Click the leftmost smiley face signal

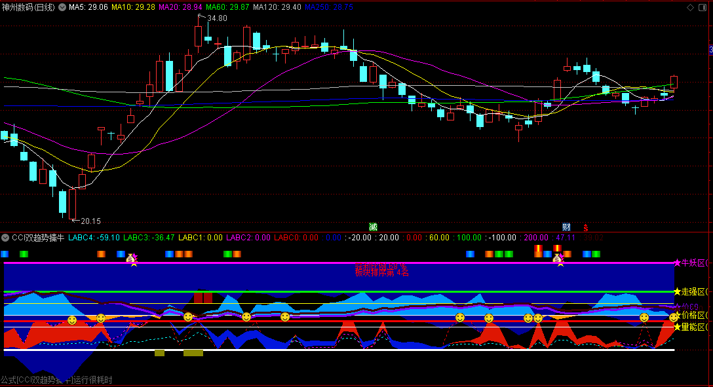click(72, 320)
